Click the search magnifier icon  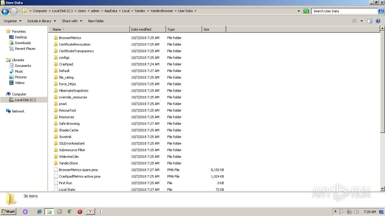[381, 11]
